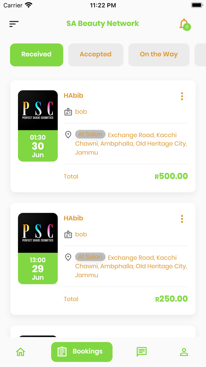
Task: Expand the partially visible booking card at bottom
Action: click(103, 330)
